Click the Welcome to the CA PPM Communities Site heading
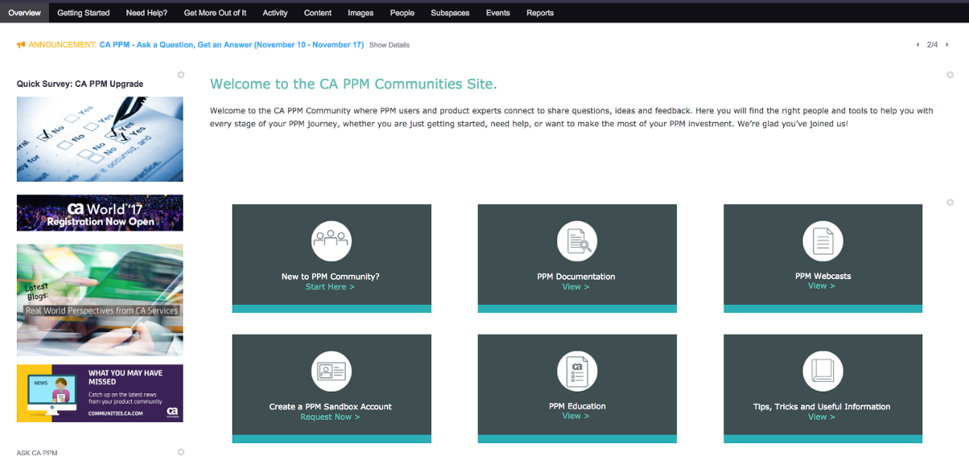 pos(354,84)
